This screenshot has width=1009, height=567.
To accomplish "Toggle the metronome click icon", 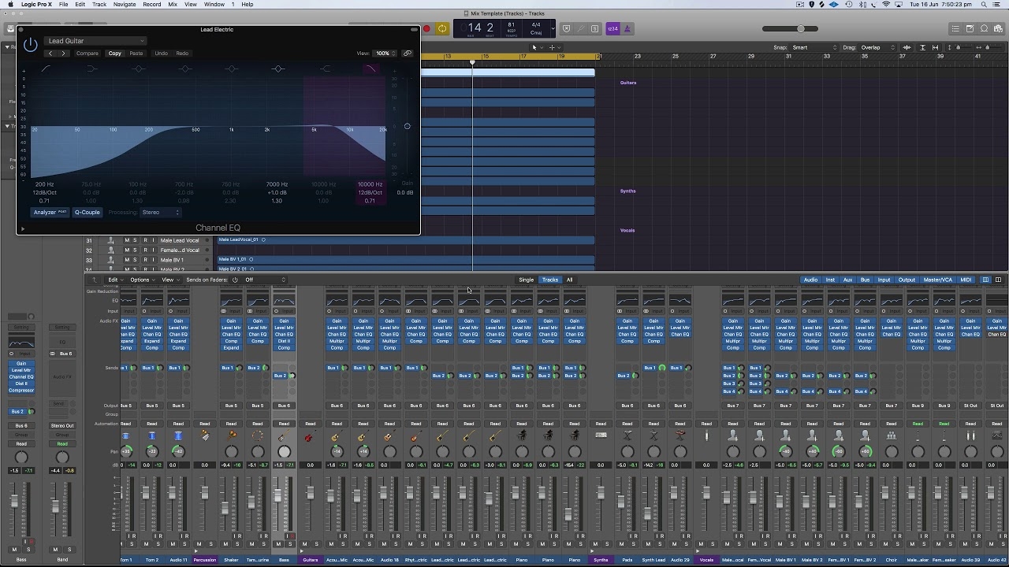I will point(627,28).
